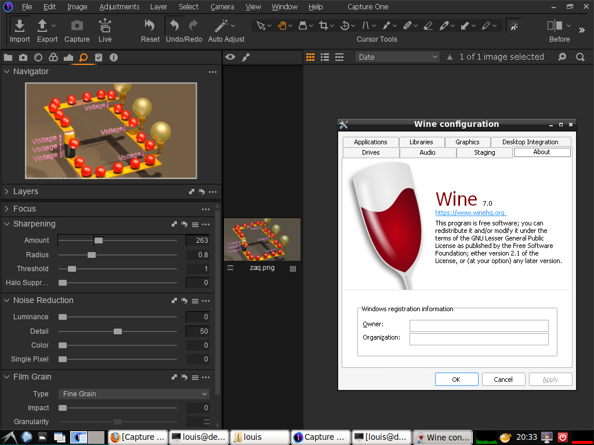Image resolution: width=594 pixels, height=445 pixels.
Task: Open the Layer menu
Action: tap(158, 7)
